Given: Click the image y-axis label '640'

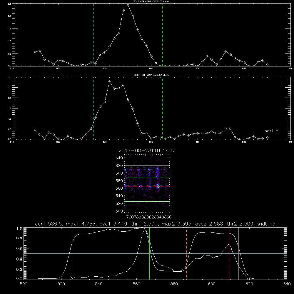Looking at the screenshot, I should tap(119, 158).
